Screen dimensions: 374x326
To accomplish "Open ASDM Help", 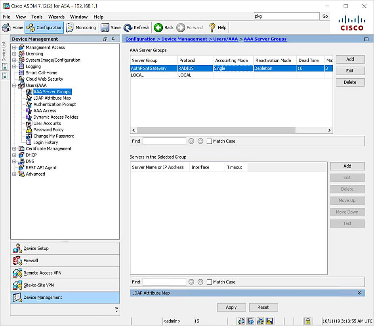I will click(x=217, y=27).
